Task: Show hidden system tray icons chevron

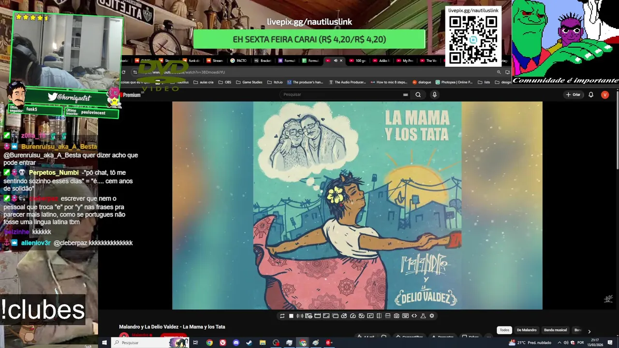Action: tap(560, 343)
